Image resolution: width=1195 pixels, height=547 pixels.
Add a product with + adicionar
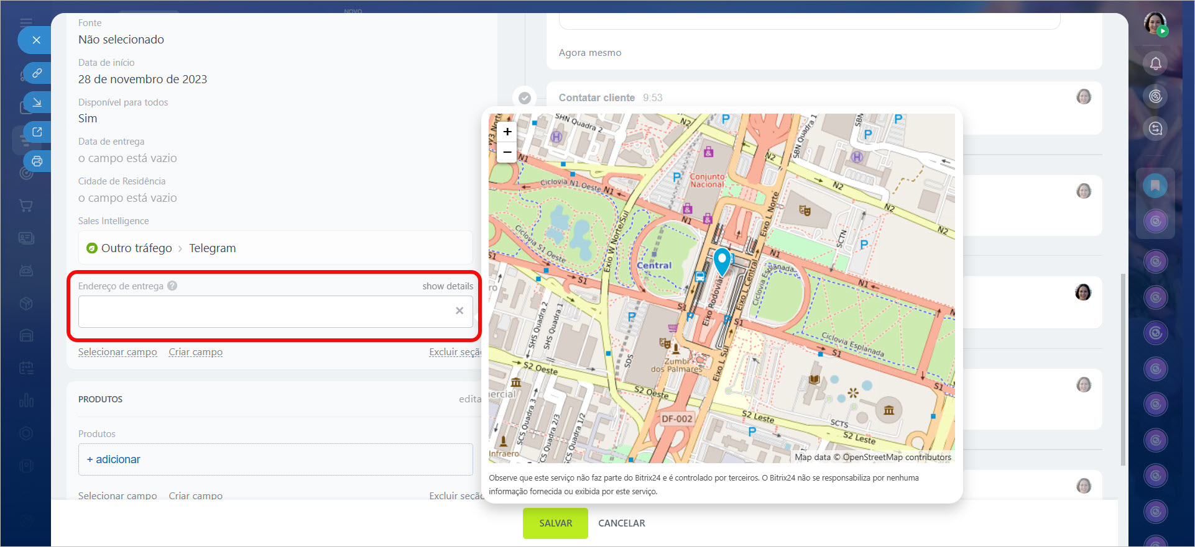pos(114,459)
